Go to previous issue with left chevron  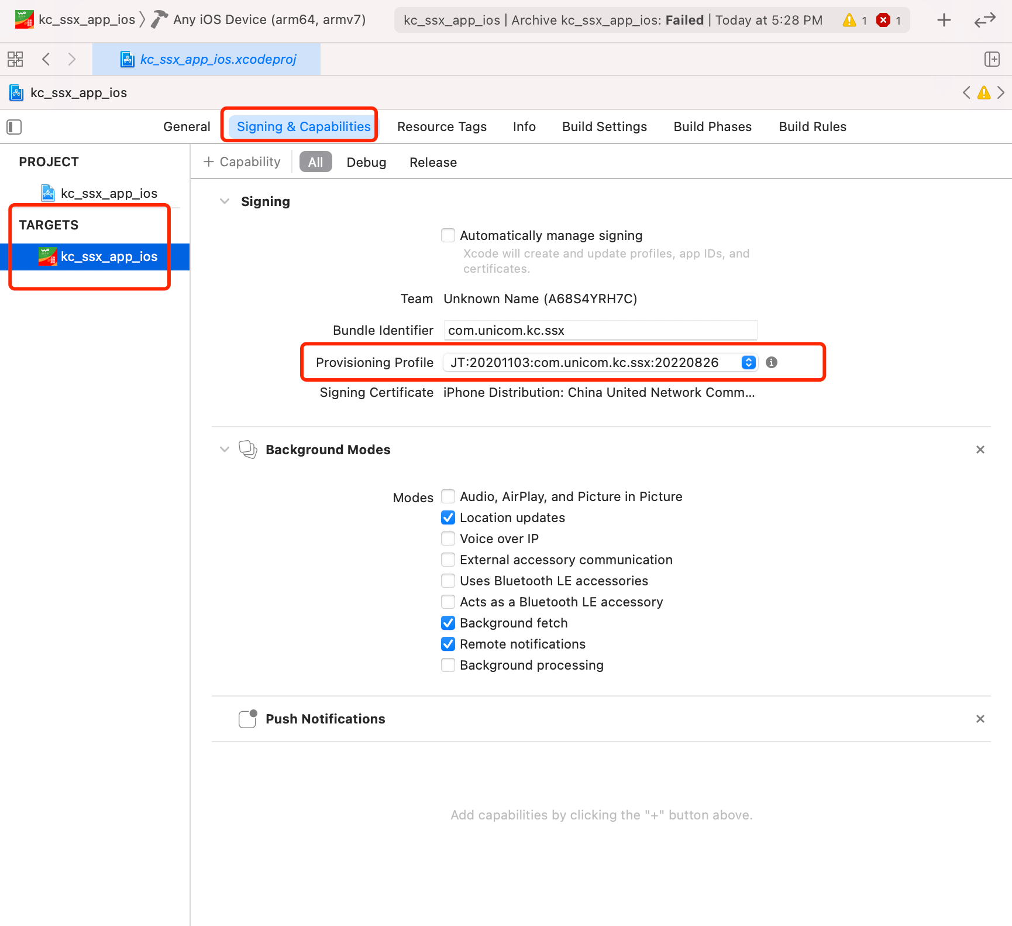[966, 92]
